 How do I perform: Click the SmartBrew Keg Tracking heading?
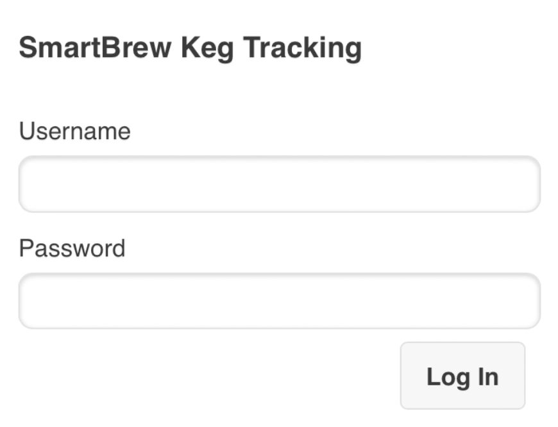(190, 48)
